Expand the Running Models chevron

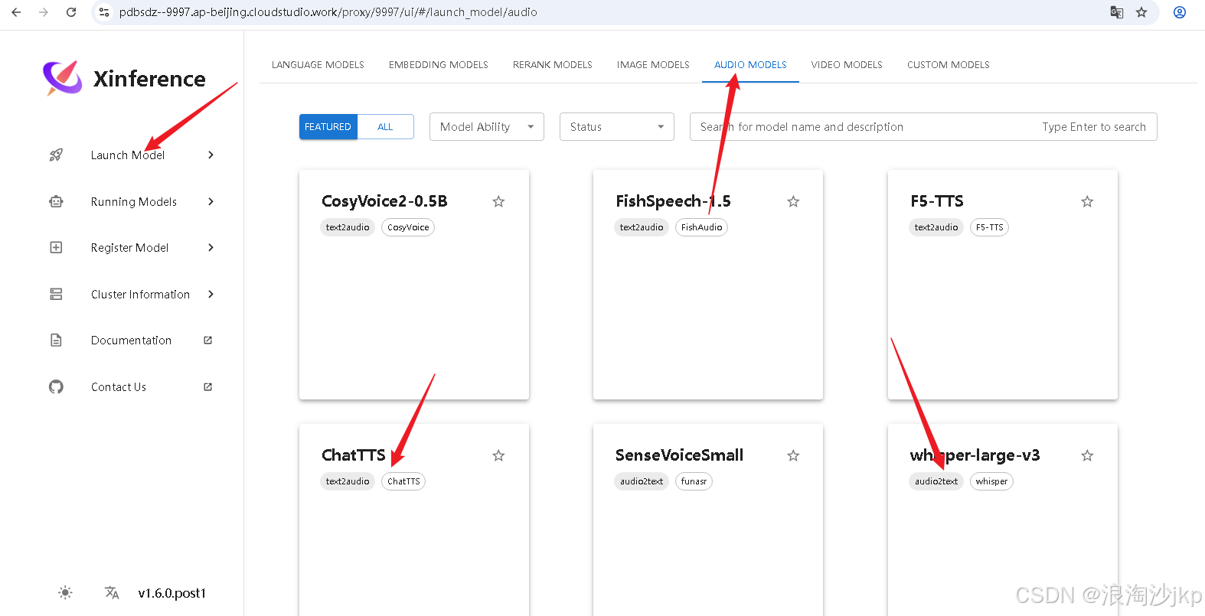tap(211, 201)
